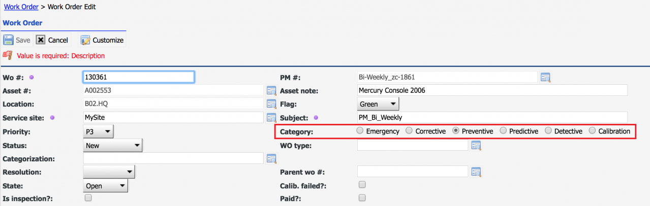
Task: Open lookup icon next to PM # field
Action: click(546, 77)
